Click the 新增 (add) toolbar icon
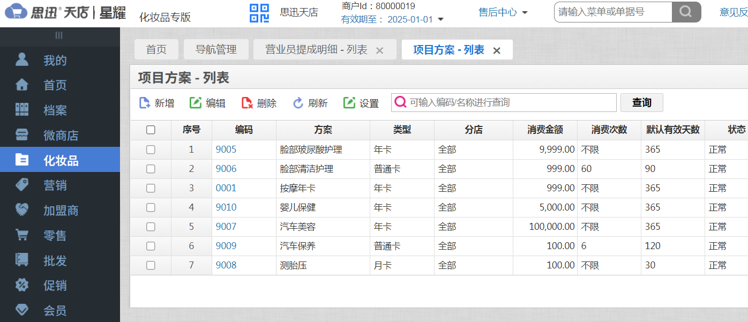 click(144, 103)
